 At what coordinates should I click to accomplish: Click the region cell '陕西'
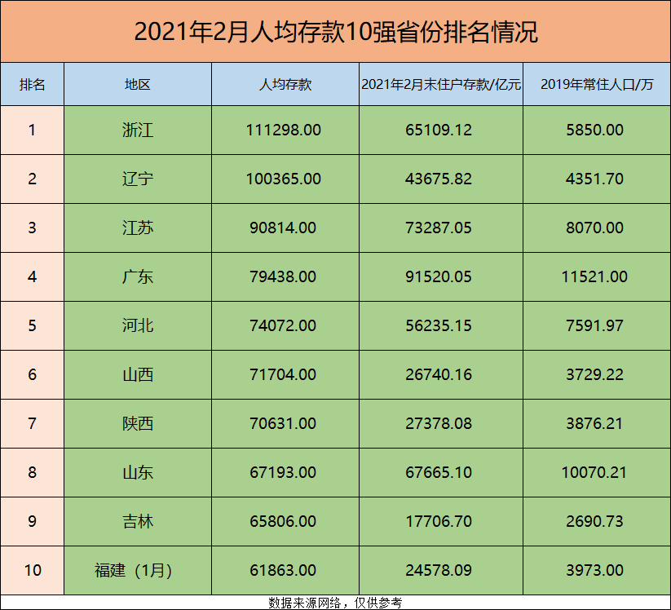[x=138, y=424]
